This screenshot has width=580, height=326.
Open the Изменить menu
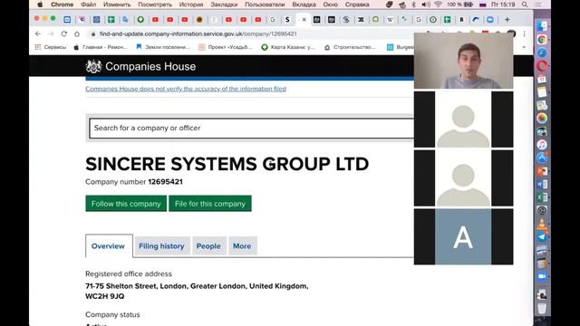(117, 5)
